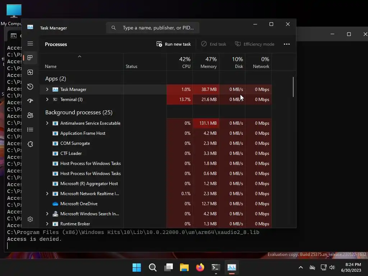This screenshot has width=368, height=276.
Task: Open the Windows Start menu
Action: tap(137, 267)
